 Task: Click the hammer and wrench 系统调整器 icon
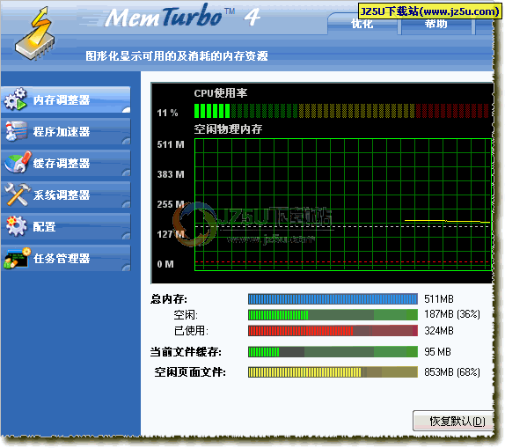click(18, 194)
